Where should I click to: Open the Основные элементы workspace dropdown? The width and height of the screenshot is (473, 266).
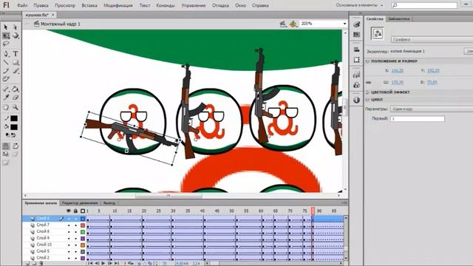359,5
